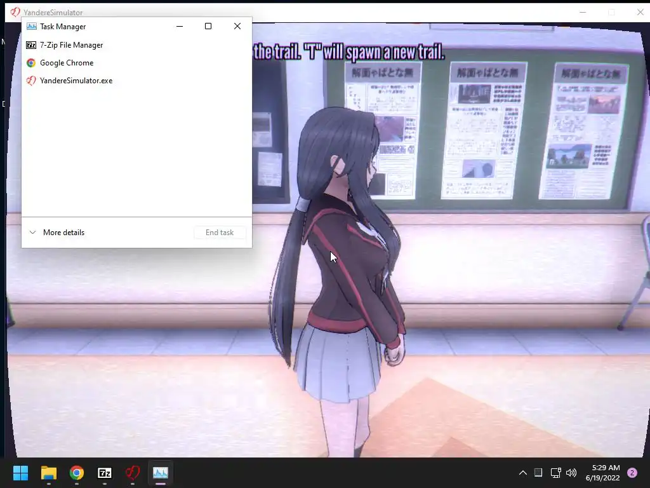Open the Windows Start menu
The image size is (650, 488).
click(20, 473)
